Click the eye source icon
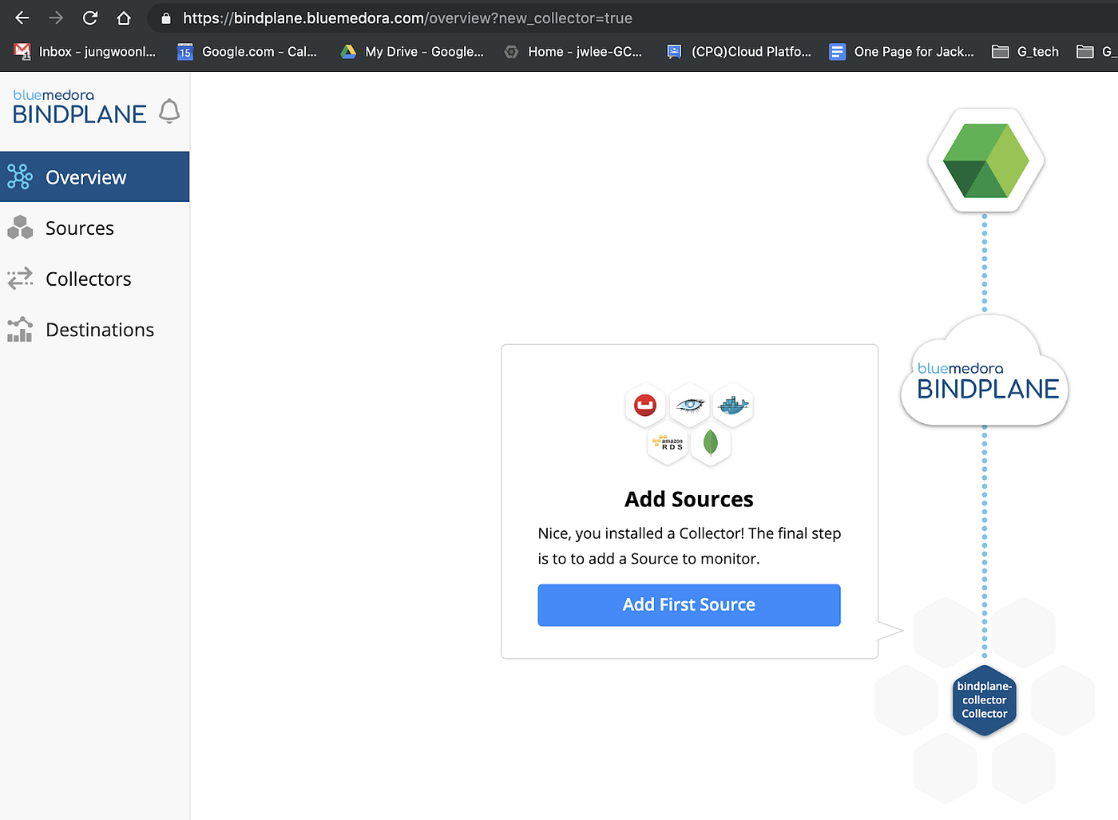1118x820 pixels. pyautogui.click(x=689, y=405)
